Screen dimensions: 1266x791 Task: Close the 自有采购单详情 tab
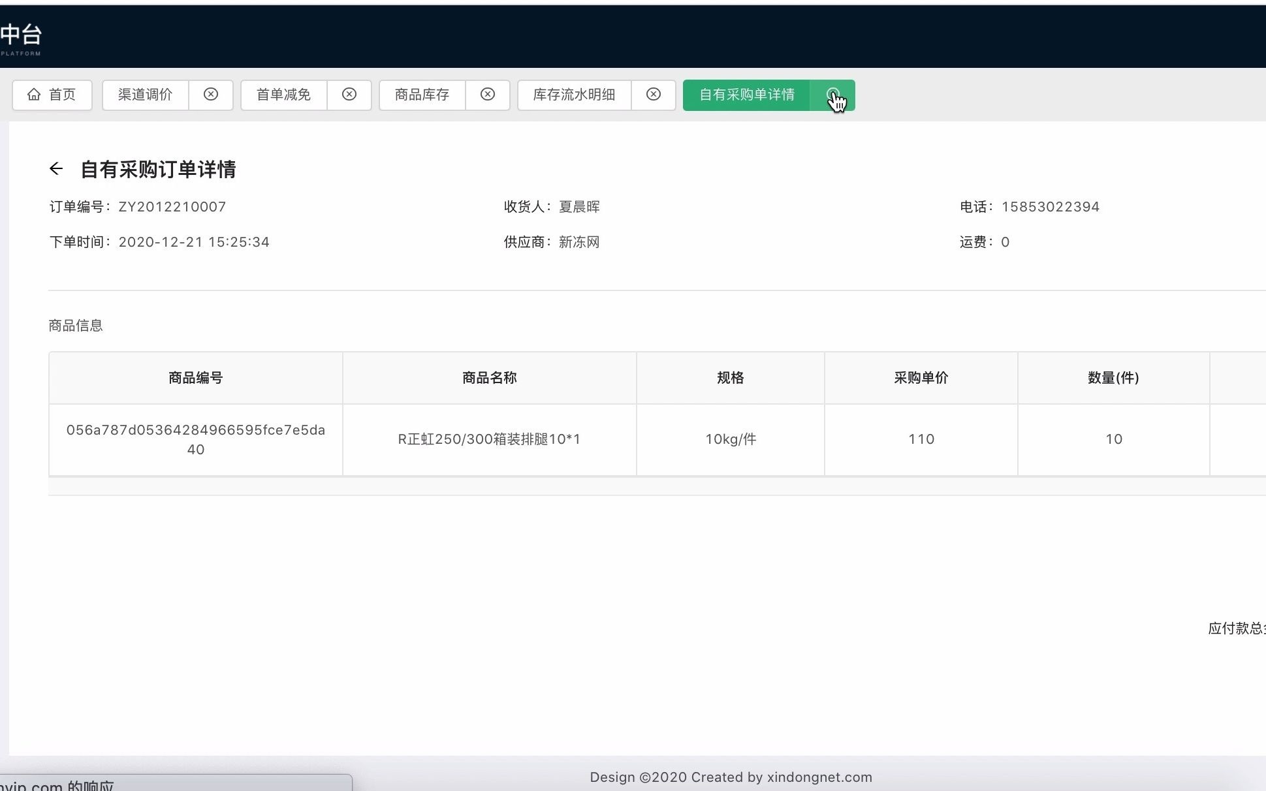click(833, 95)
